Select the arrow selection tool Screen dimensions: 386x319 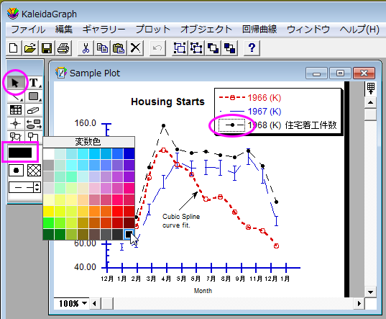pos(16,83)
